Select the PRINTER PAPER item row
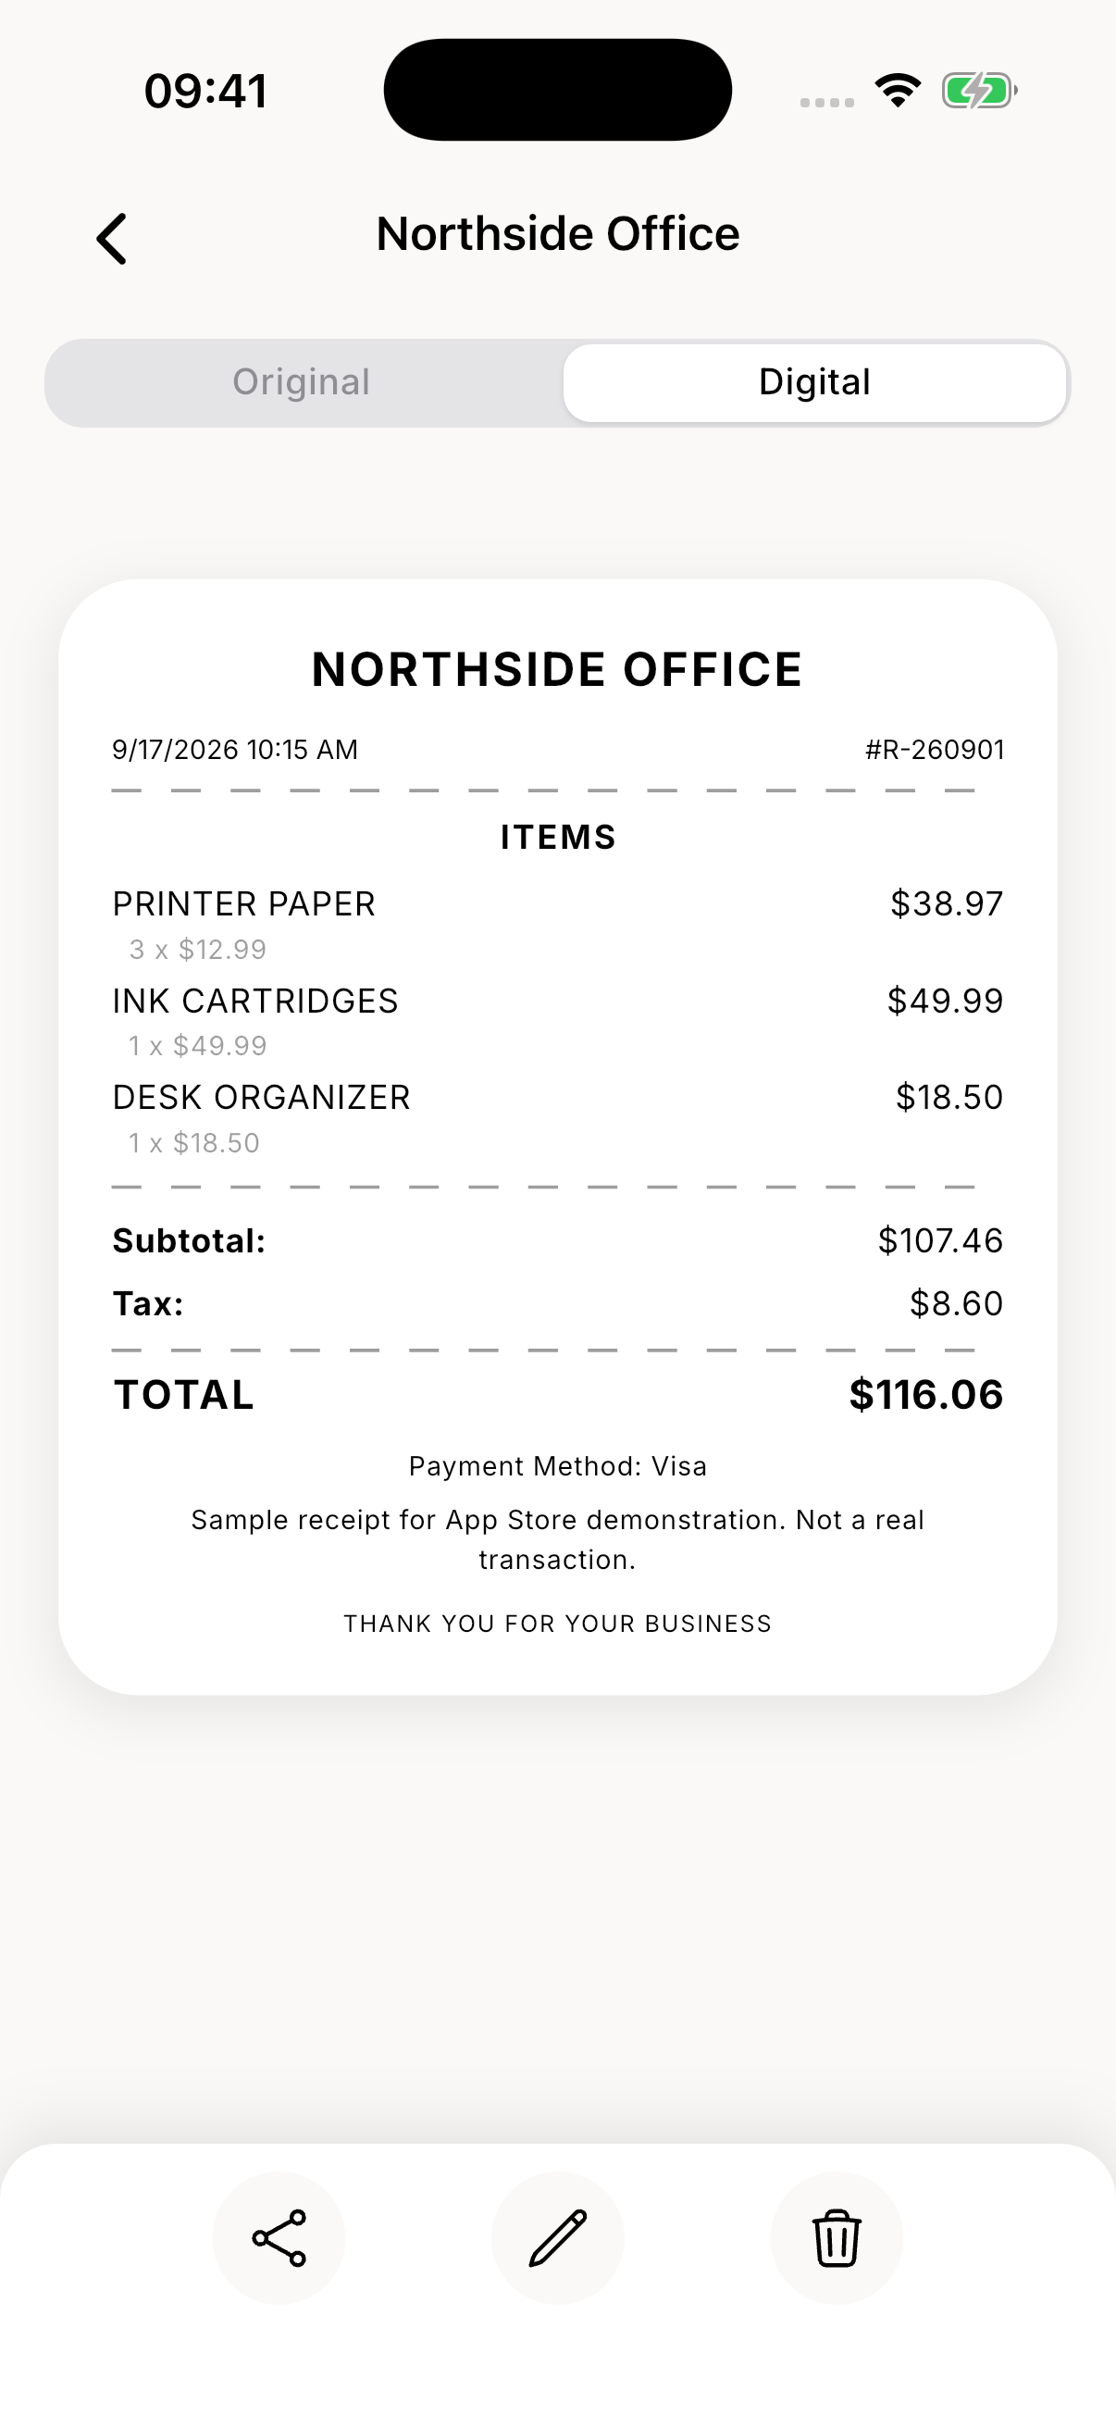The image size is (1116, 2427). click(x=557, y=925)
